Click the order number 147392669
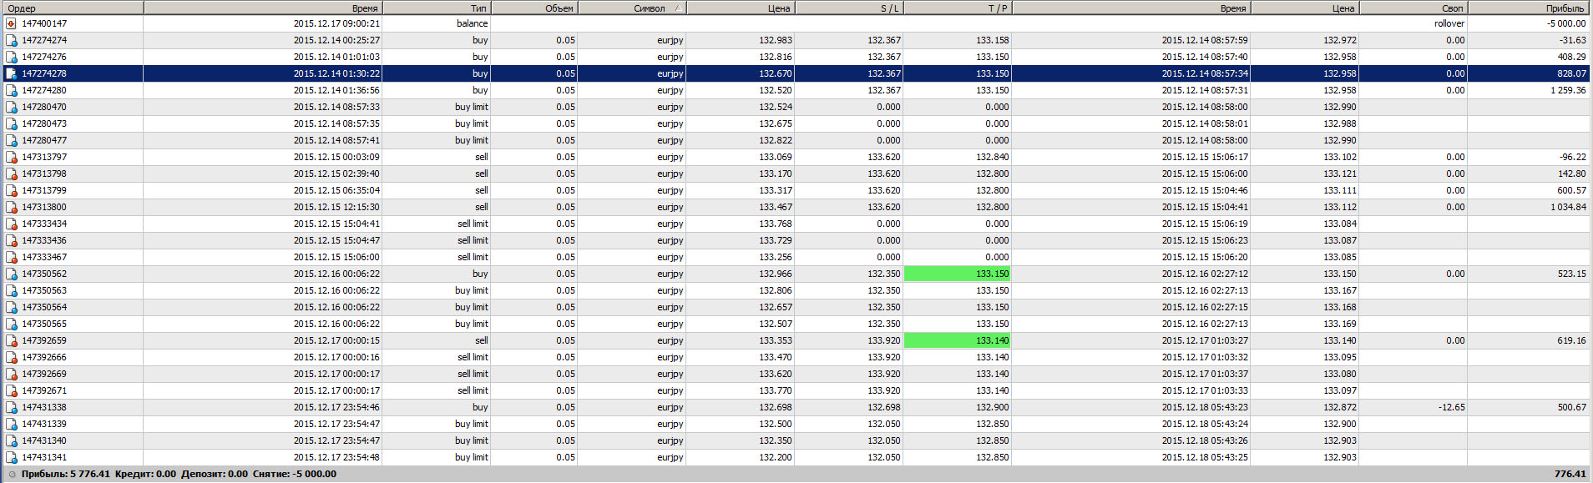This screenshot has height=483, width=1593. click(44, 374)
